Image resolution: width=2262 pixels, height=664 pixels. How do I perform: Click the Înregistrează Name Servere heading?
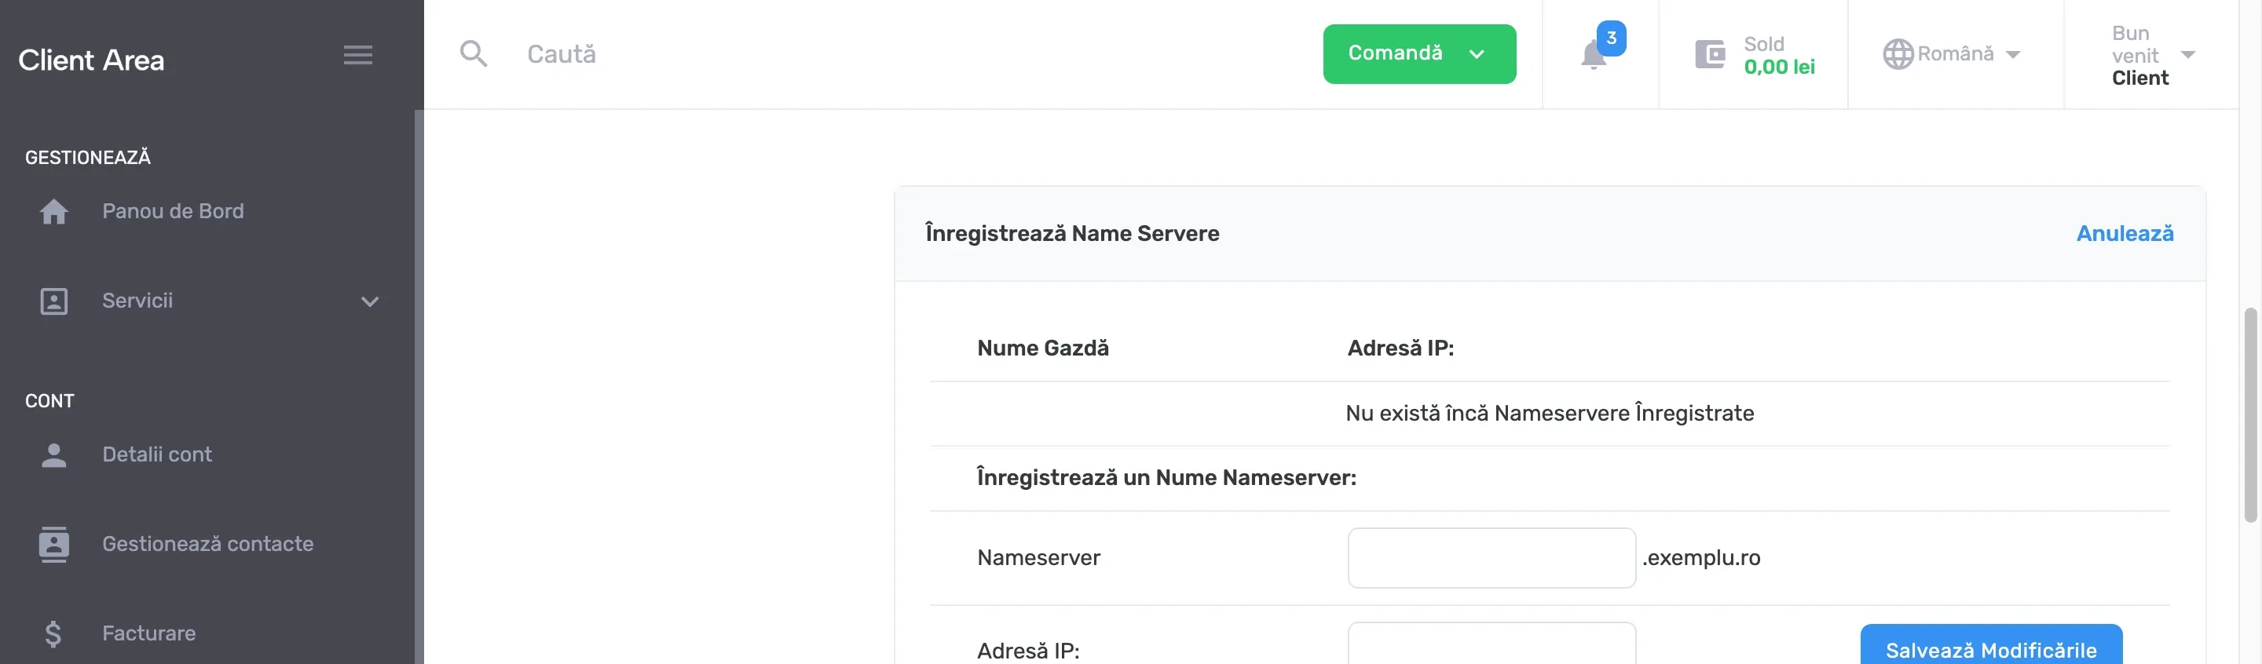(1071, 233)
